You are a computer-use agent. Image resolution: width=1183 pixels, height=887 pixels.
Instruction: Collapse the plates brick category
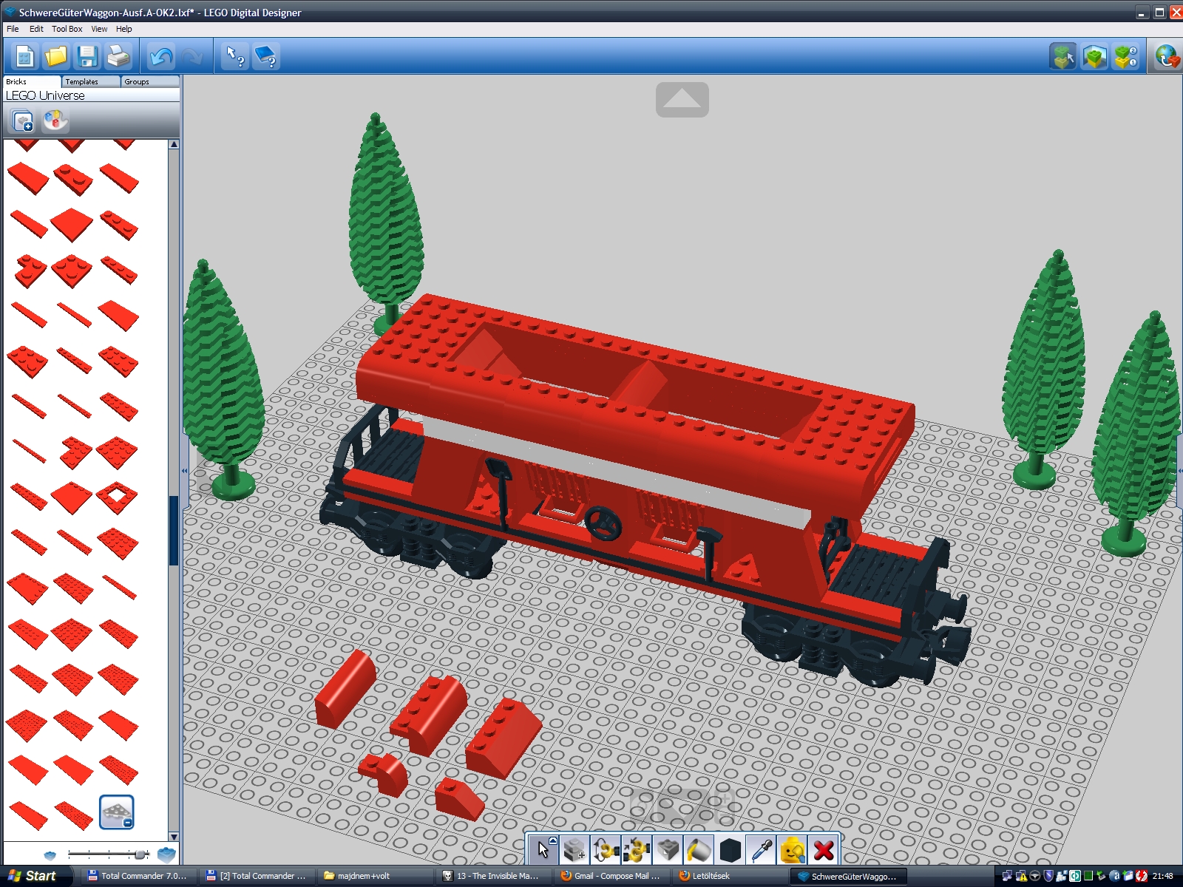[117, 812]
